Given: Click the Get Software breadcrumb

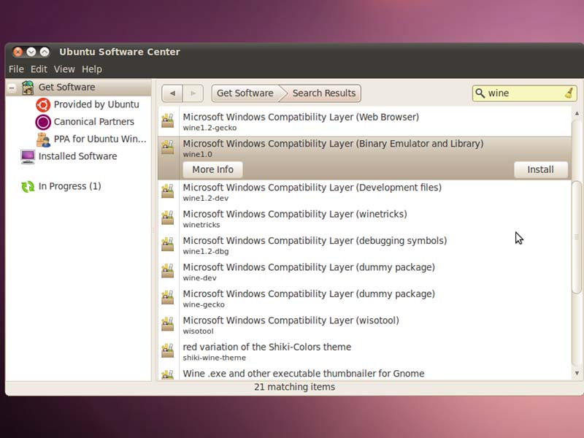Looking at the screenshot, I should click(x=245, y=93).
